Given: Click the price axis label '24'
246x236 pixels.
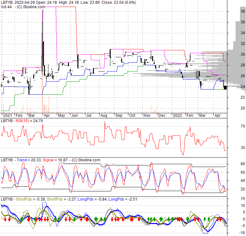Looking at the screenshot, I should click(243, 87).
